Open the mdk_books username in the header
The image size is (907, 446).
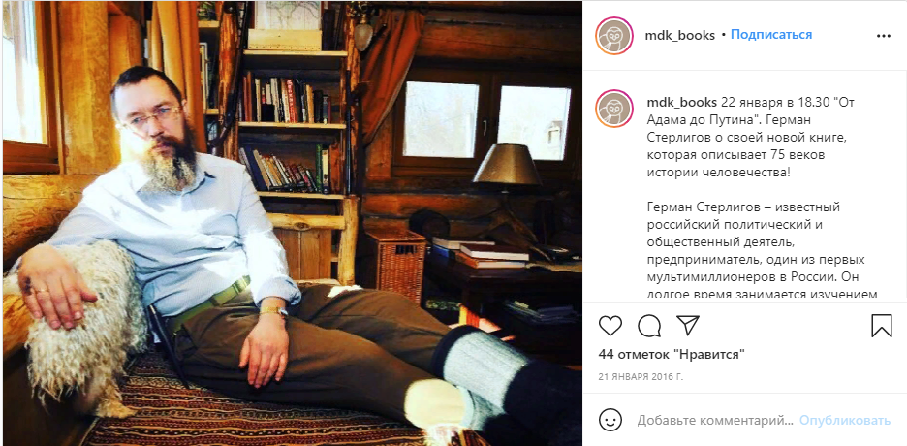679,35
